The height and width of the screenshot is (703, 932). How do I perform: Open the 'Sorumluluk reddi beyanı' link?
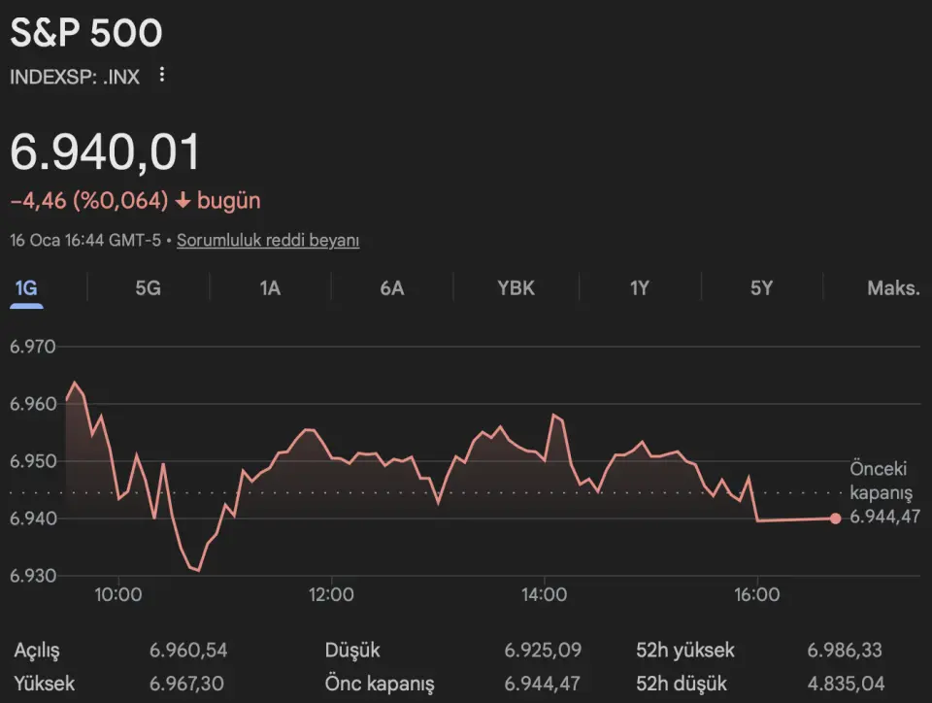click(268, 241)
